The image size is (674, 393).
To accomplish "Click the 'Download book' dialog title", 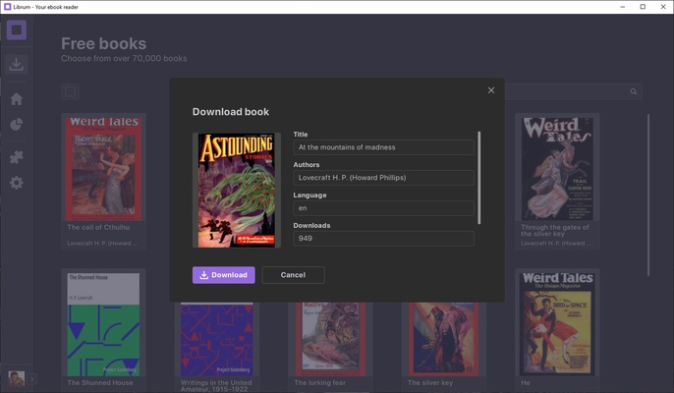I will point(231,112).
